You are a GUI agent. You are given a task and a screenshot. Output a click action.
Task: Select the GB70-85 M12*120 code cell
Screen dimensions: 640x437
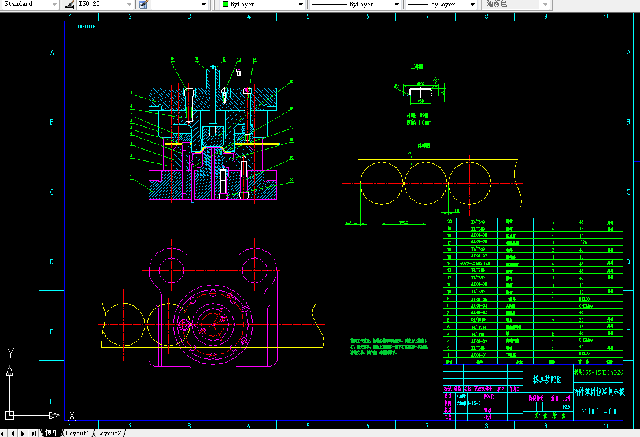tap(475, 263)
